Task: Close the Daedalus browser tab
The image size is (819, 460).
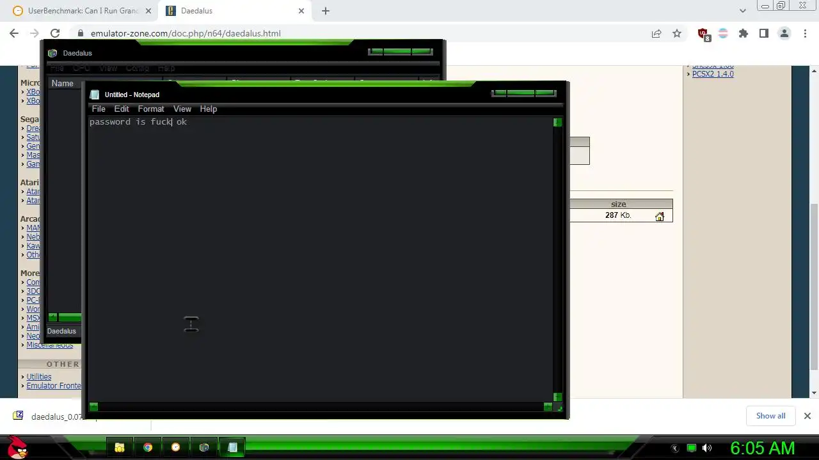Action: click(x=301, y=11)
